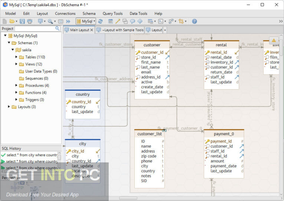Image resolution: width=284 pixels, height=201 pixels.
Task: Click the green check beside first SQL History query
Action: 3,155
